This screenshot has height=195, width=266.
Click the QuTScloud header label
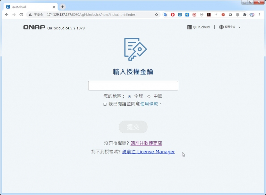click(x=201, y=27)
